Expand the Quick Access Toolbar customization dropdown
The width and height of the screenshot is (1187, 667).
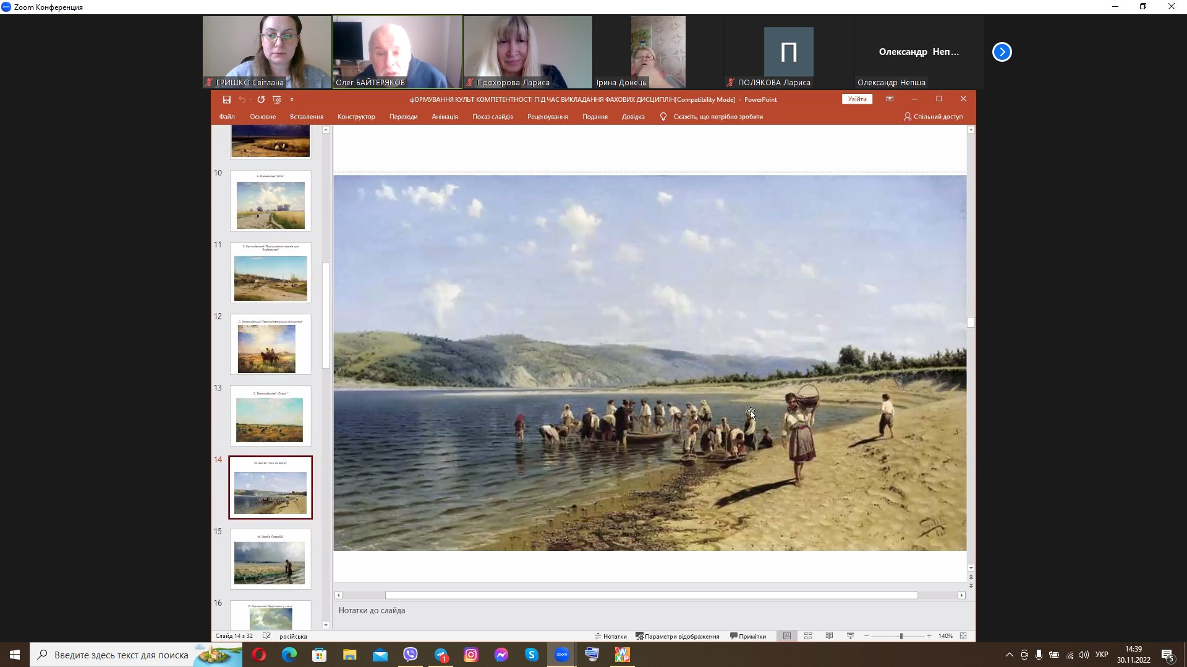[292, 99]
